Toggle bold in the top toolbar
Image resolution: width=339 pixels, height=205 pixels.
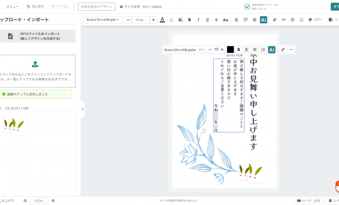(x=189, y=20)
